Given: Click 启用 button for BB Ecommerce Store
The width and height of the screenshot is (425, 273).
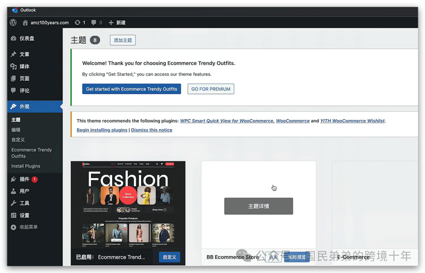Looking at the screenshot, I should [x=273, y=257].
